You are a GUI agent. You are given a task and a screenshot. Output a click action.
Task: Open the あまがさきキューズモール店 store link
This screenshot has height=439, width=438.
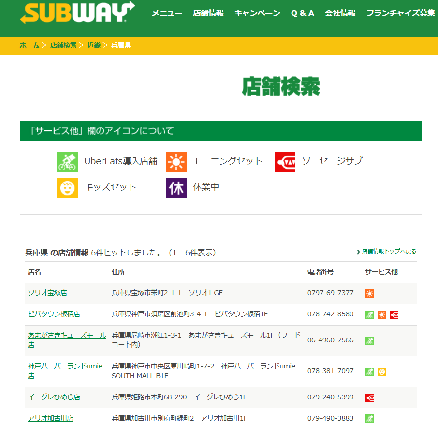[x=67, y=340]
